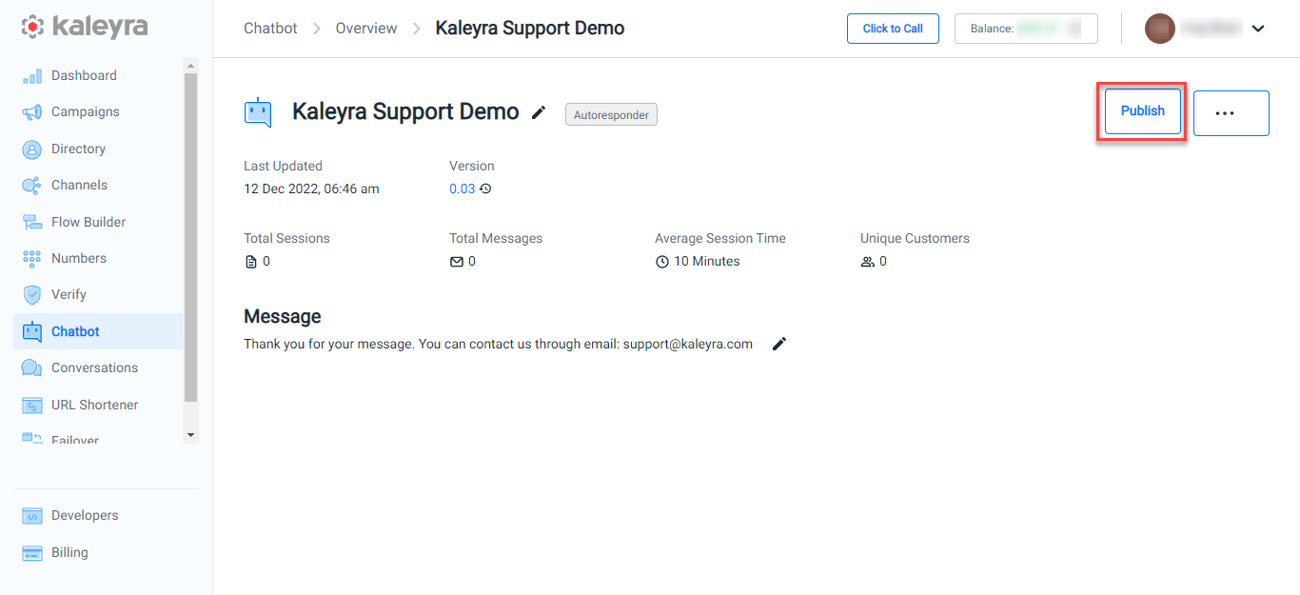Viewport: 1300px width, 595px height.
Task: Edit the Message text with the pencil icon
Action: pos(779,345)
